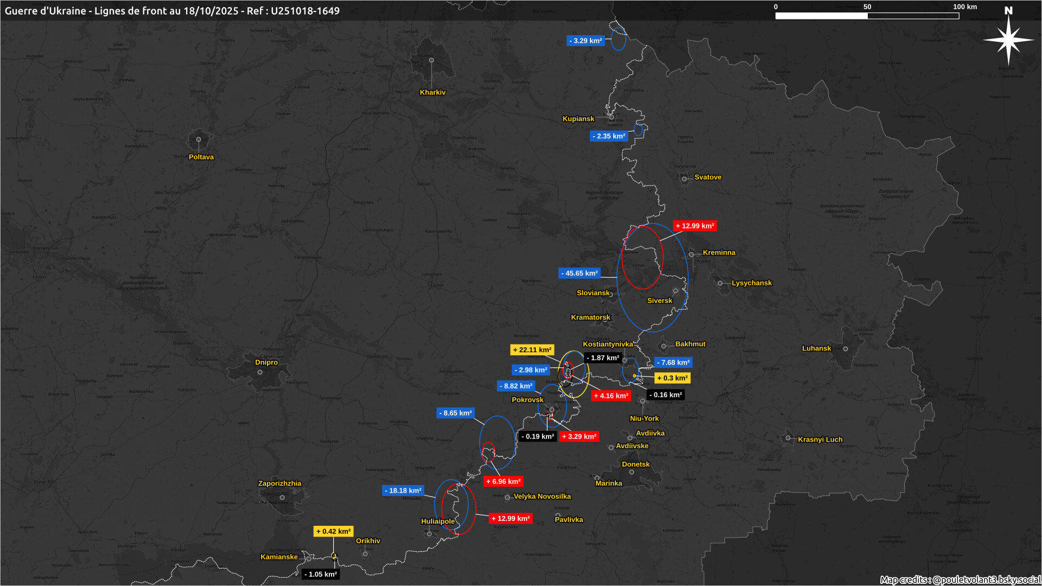Select the - 45.65 km² blue label

[579, 273]
